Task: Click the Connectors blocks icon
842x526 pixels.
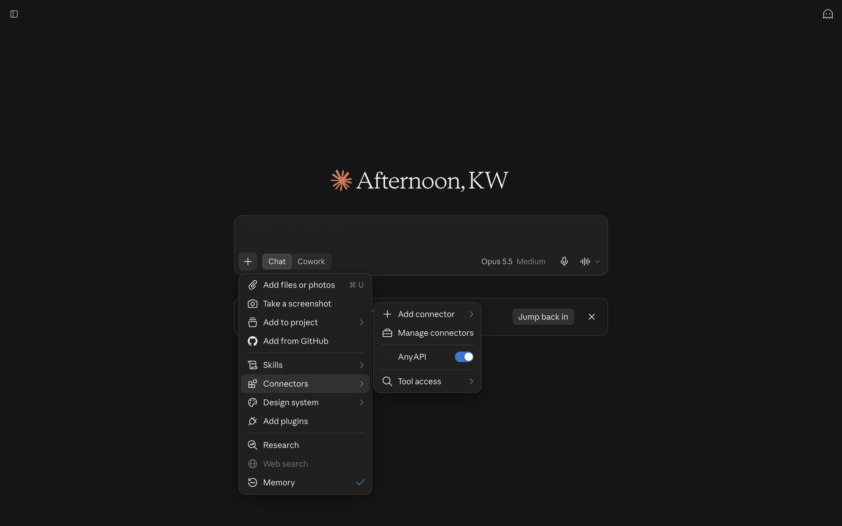Action: [253, 384]
